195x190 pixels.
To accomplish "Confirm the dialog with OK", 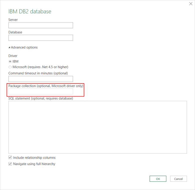I will coord(158,179).
